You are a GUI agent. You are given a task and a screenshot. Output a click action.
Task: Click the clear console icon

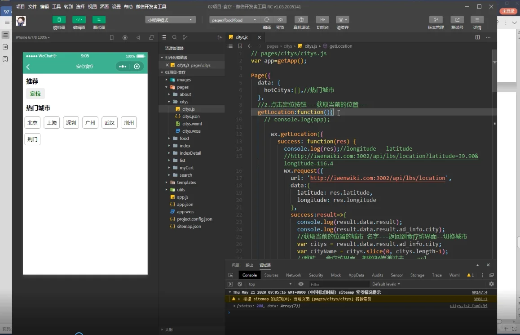pyautogui.click(x=240, y=284)
